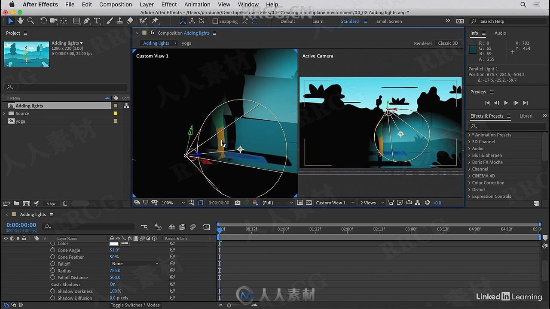Screen dimensions: 550x309
Task: Toggle Radius stopwatch keyframing
Action: click(x=52, y=271)
